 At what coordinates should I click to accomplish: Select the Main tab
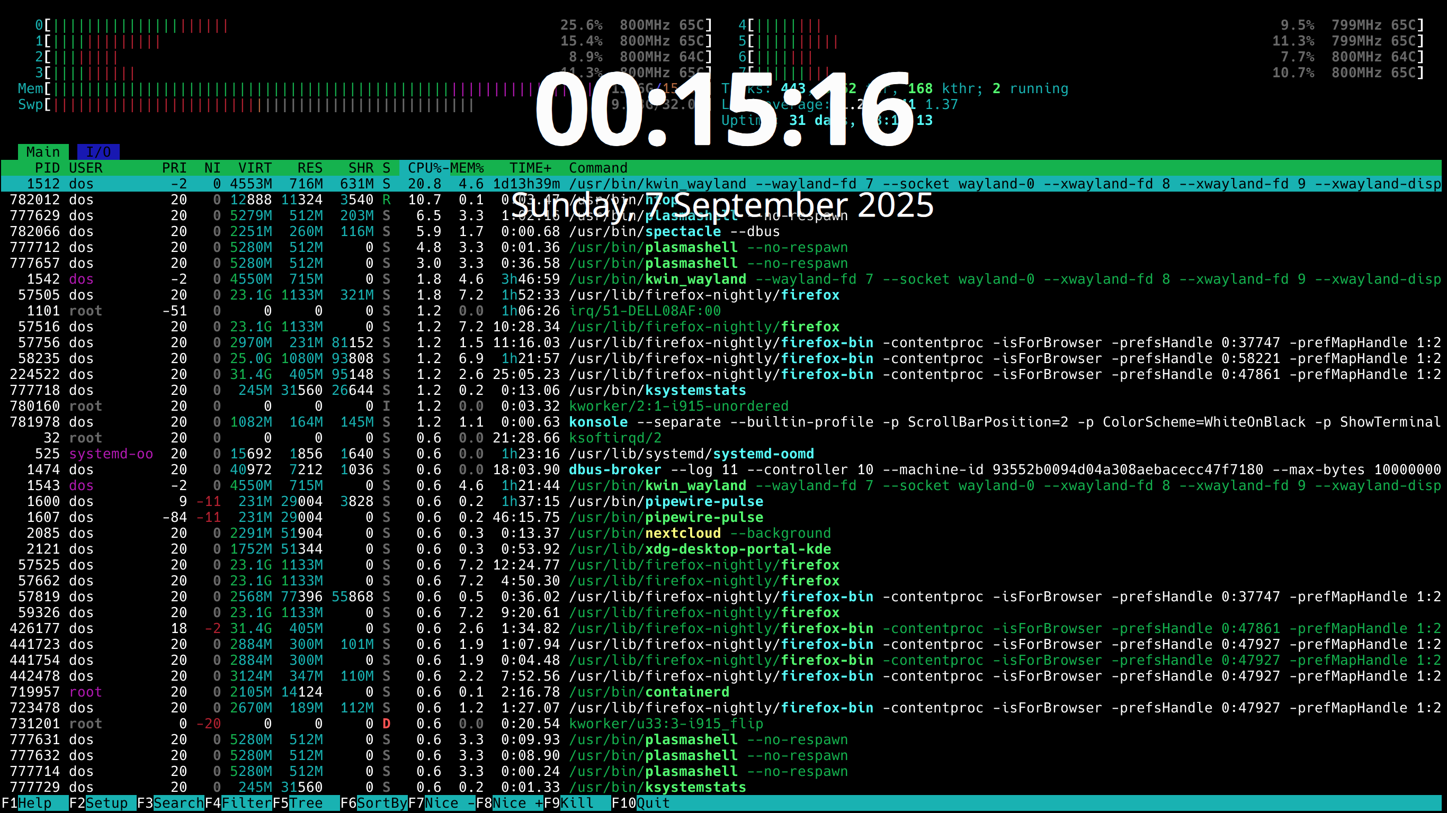[43, 151]
